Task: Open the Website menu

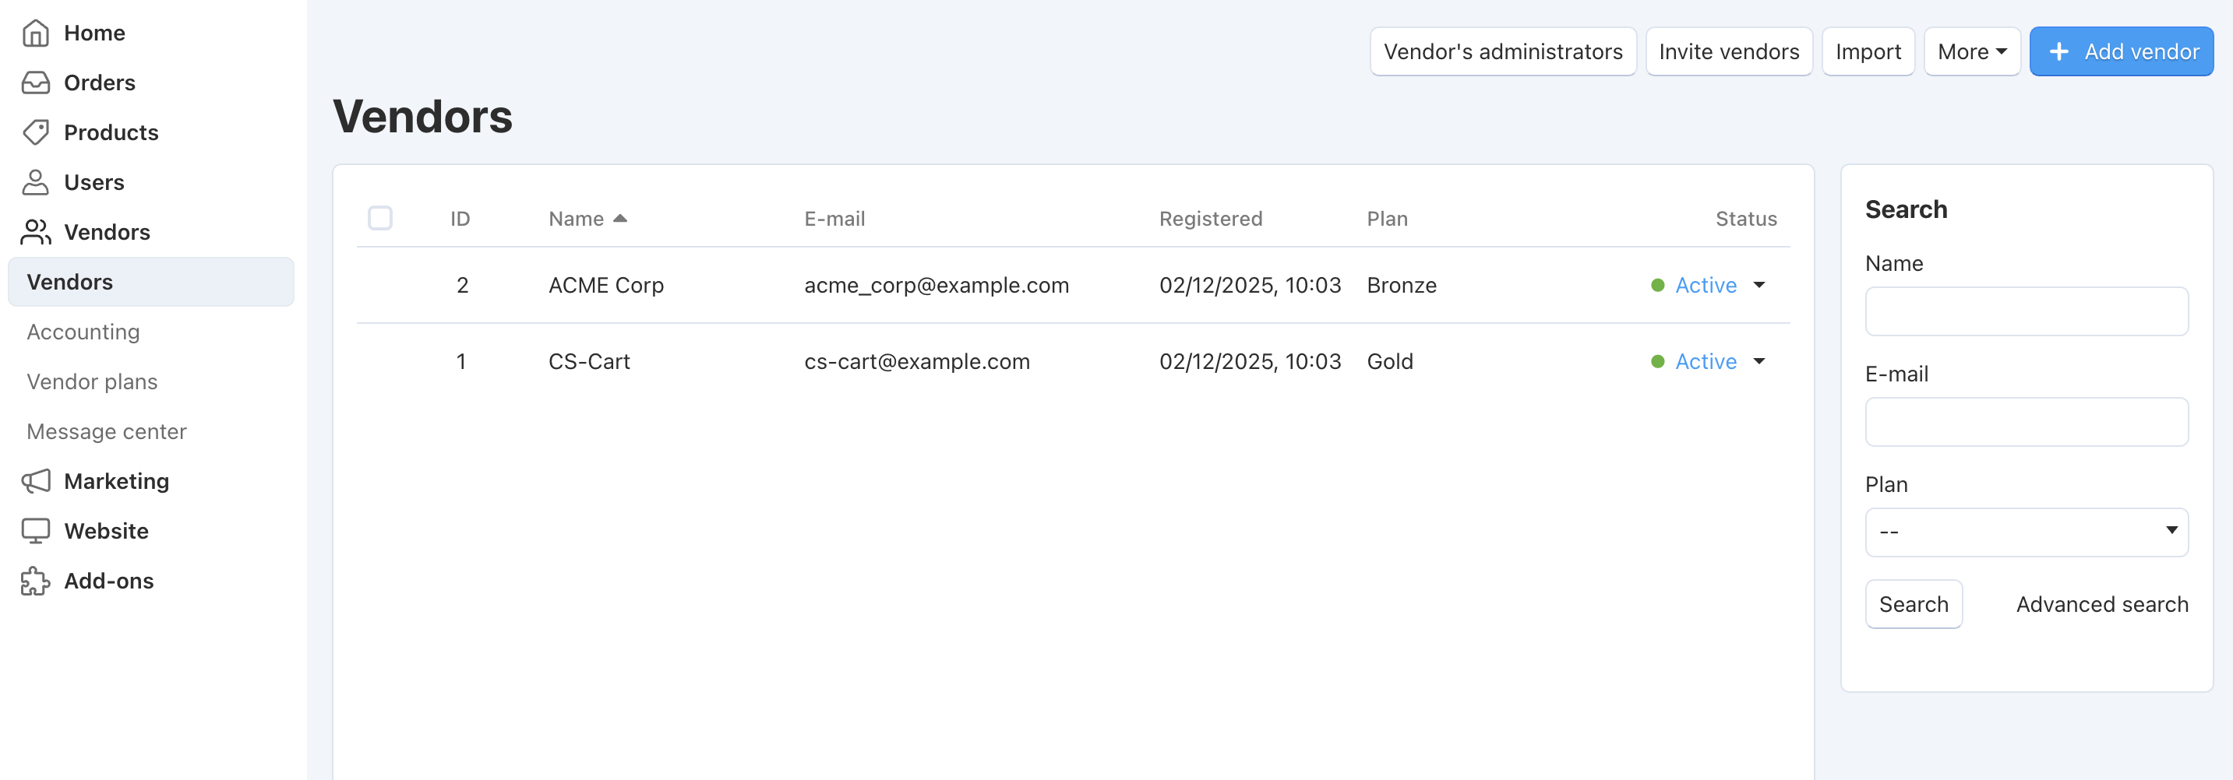Action: (106, 531)
